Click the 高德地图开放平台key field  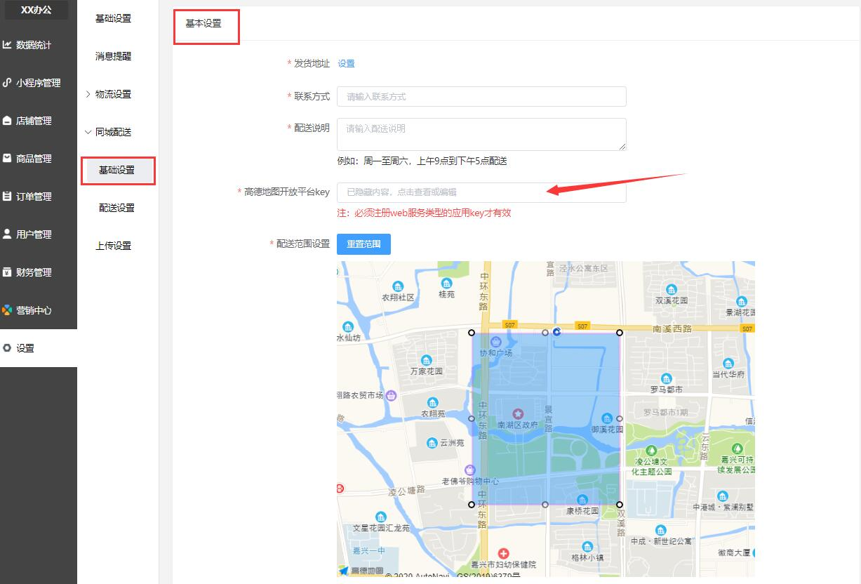tap(481, 192)
